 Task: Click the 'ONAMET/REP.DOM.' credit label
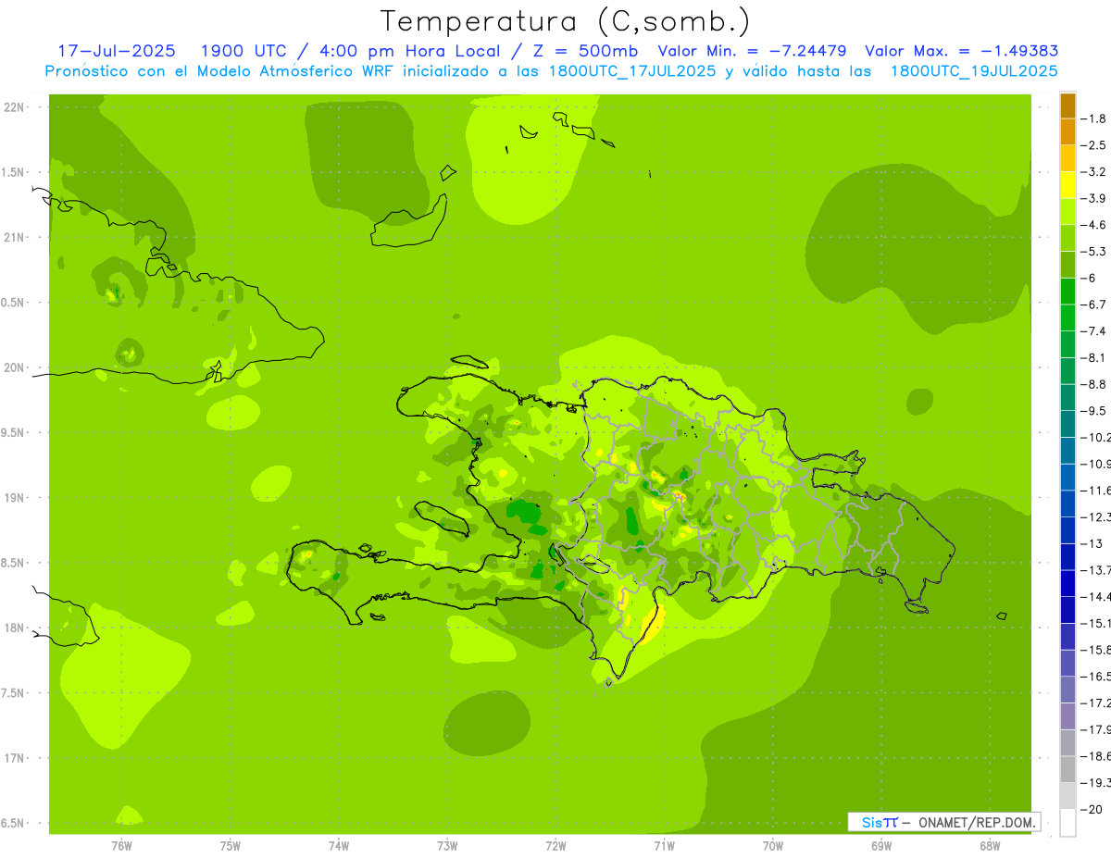[977, 822]
